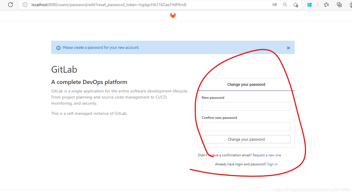352x195 pixels.
Task: Click the GitLab heading text
Action: click(64, 70)
